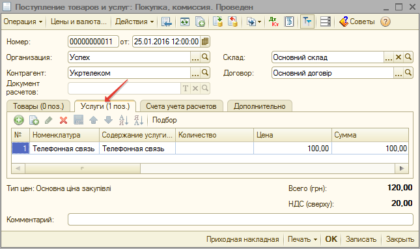
Task: Click the post document icon
Action: (217, 22)
